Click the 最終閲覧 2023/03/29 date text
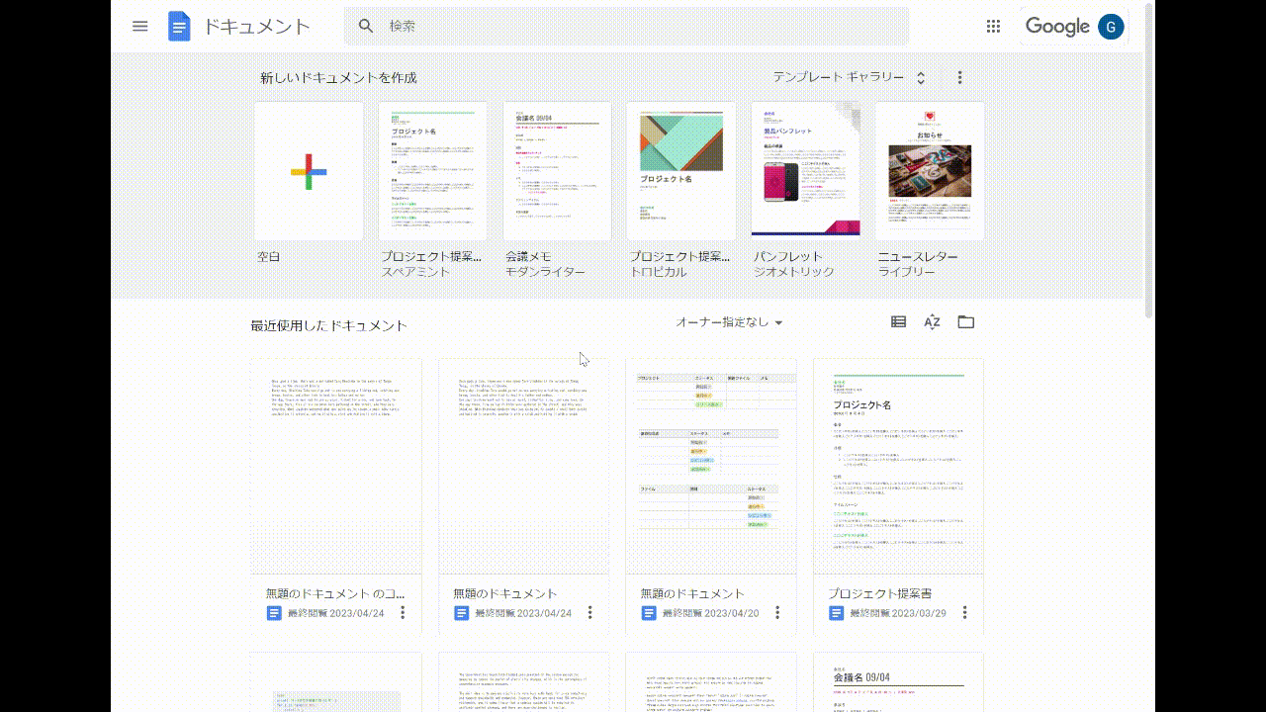This screenshot has height=712, width=1266. tap(898, 613)
